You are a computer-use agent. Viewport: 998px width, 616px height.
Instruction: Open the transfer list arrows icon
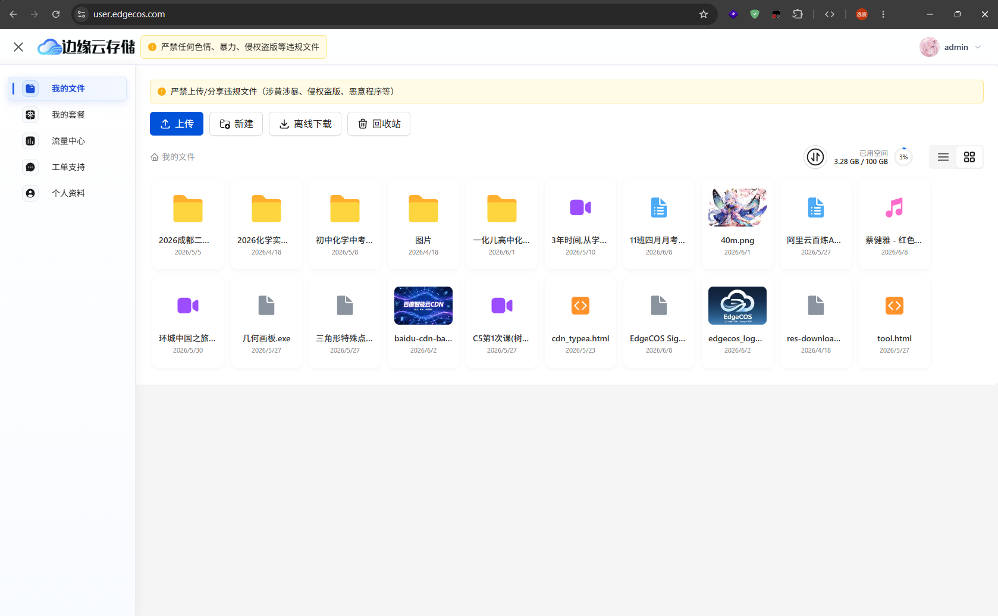tap(815, 157)
